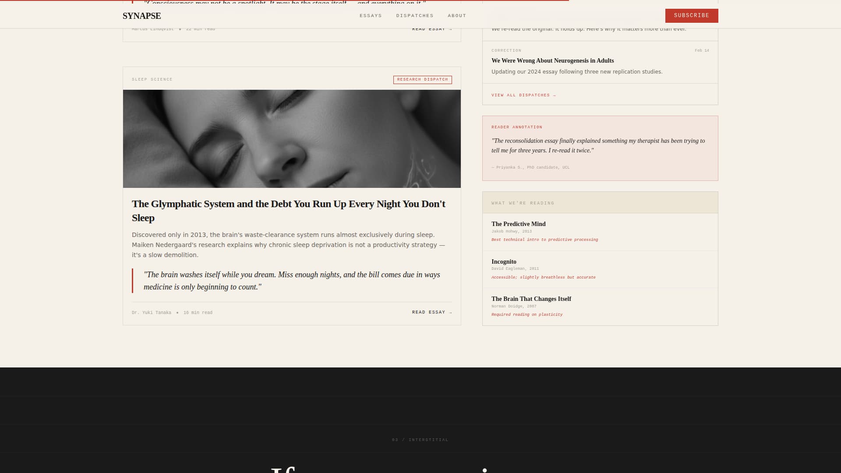Open the About nav item
This screenshot has height=473, width=841.
click(457, 16)
